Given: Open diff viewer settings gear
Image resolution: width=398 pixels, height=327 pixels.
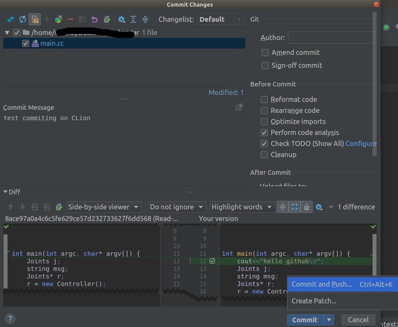Looking at the screenshot, I should click(x=319, y=207).
